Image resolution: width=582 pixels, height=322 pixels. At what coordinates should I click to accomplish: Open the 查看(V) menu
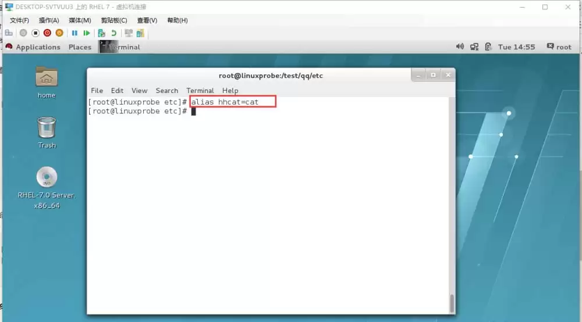coord(147,20)
